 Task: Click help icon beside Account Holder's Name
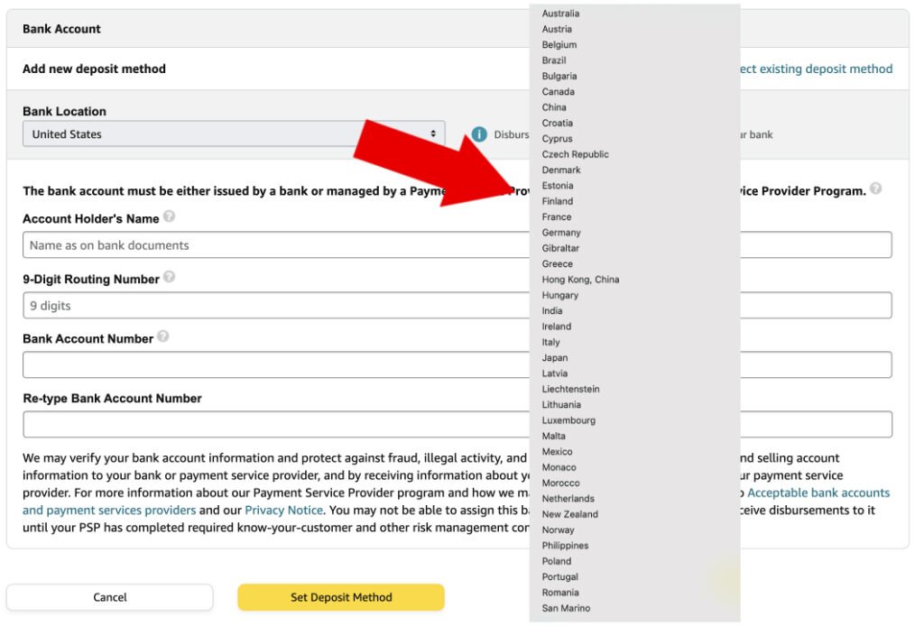170,217
